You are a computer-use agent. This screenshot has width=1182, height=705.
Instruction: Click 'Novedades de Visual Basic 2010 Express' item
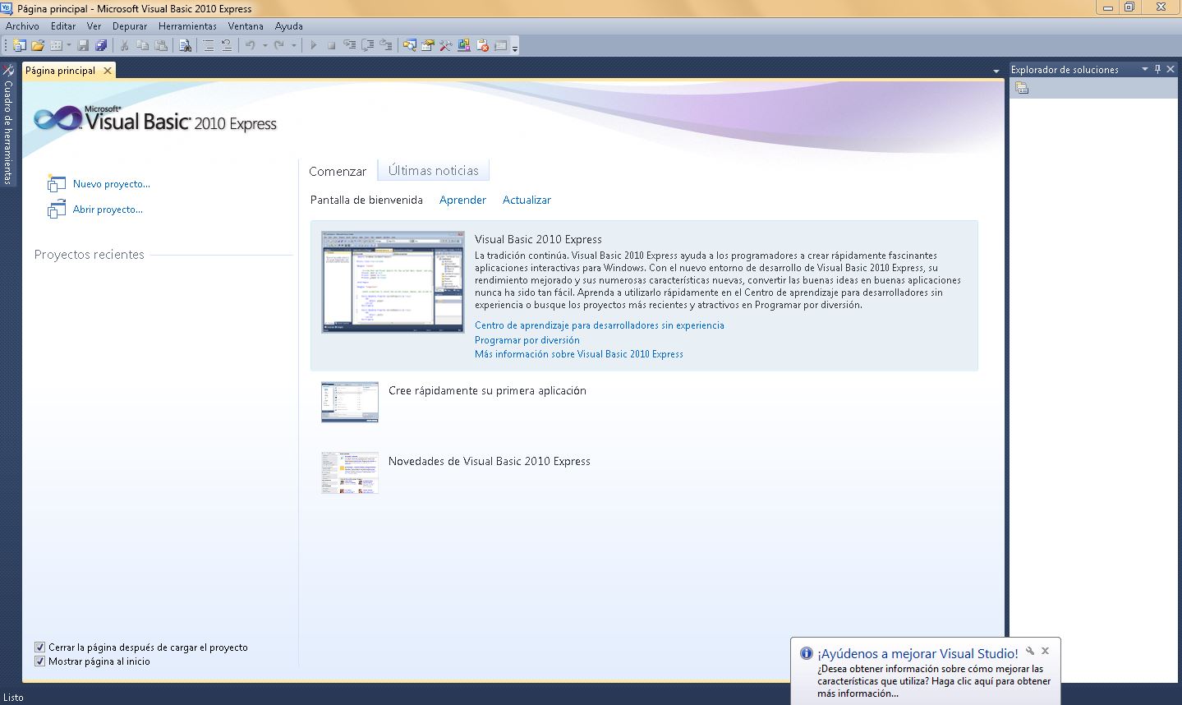(x=490, y=461)
